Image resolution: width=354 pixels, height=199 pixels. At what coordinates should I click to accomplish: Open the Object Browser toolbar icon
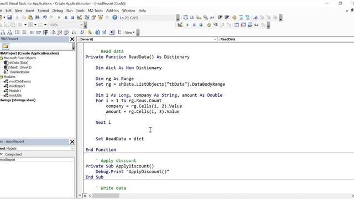[x=101, y=18]
